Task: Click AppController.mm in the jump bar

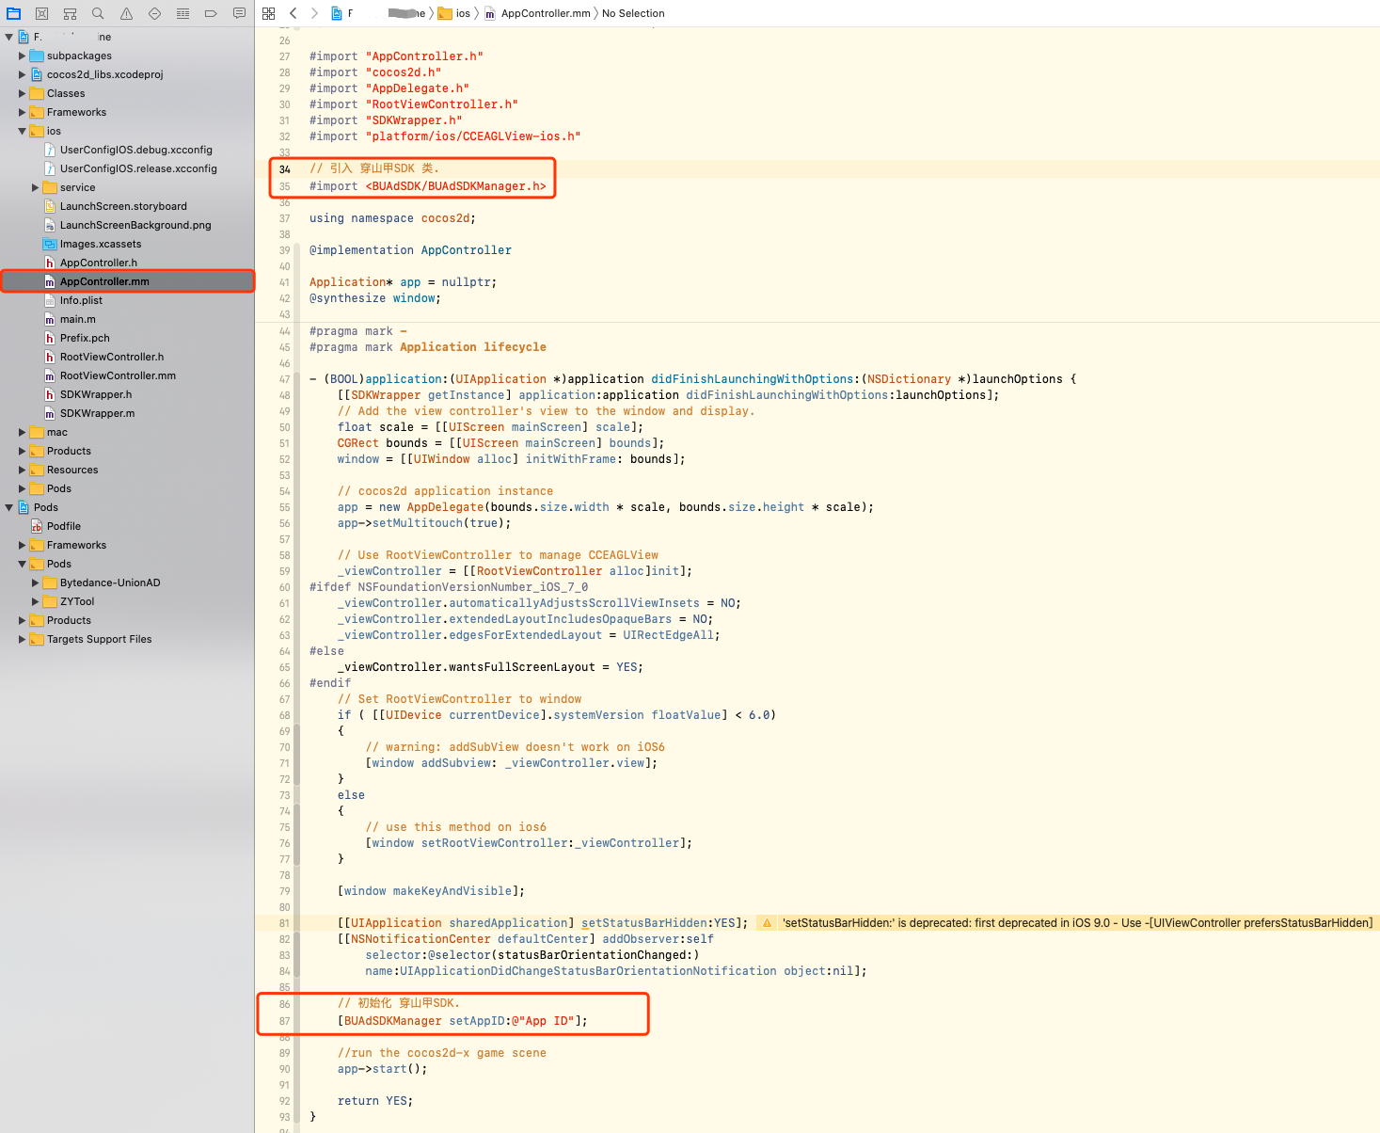Action: [546, 13]
